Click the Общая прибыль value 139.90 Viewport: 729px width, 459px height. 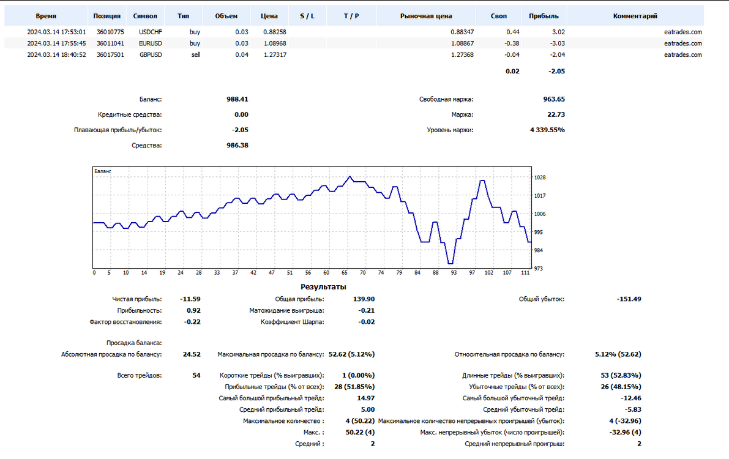coord(364,299)
